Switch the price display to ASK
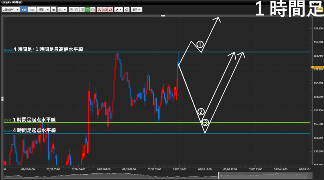The width and height of the screenshot is (324, 180). (x=32, y=10)
